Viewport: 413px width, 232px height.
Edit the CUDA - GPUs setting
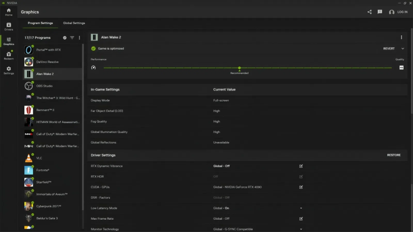click(x=301, y=187)
